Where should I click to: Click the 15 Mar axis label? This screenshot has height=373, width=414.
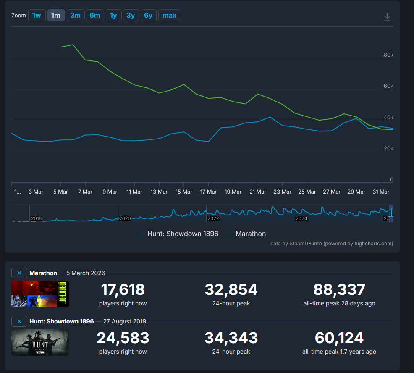(x=184, y=192)
